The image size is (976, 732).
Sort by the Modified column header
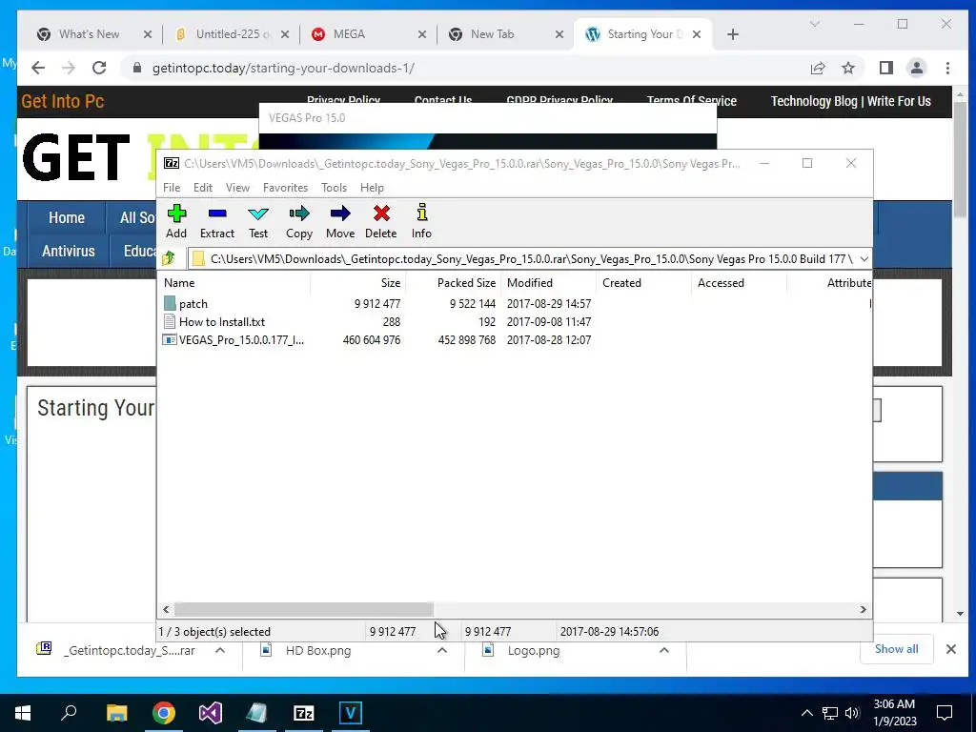click(x=549, y=282)
